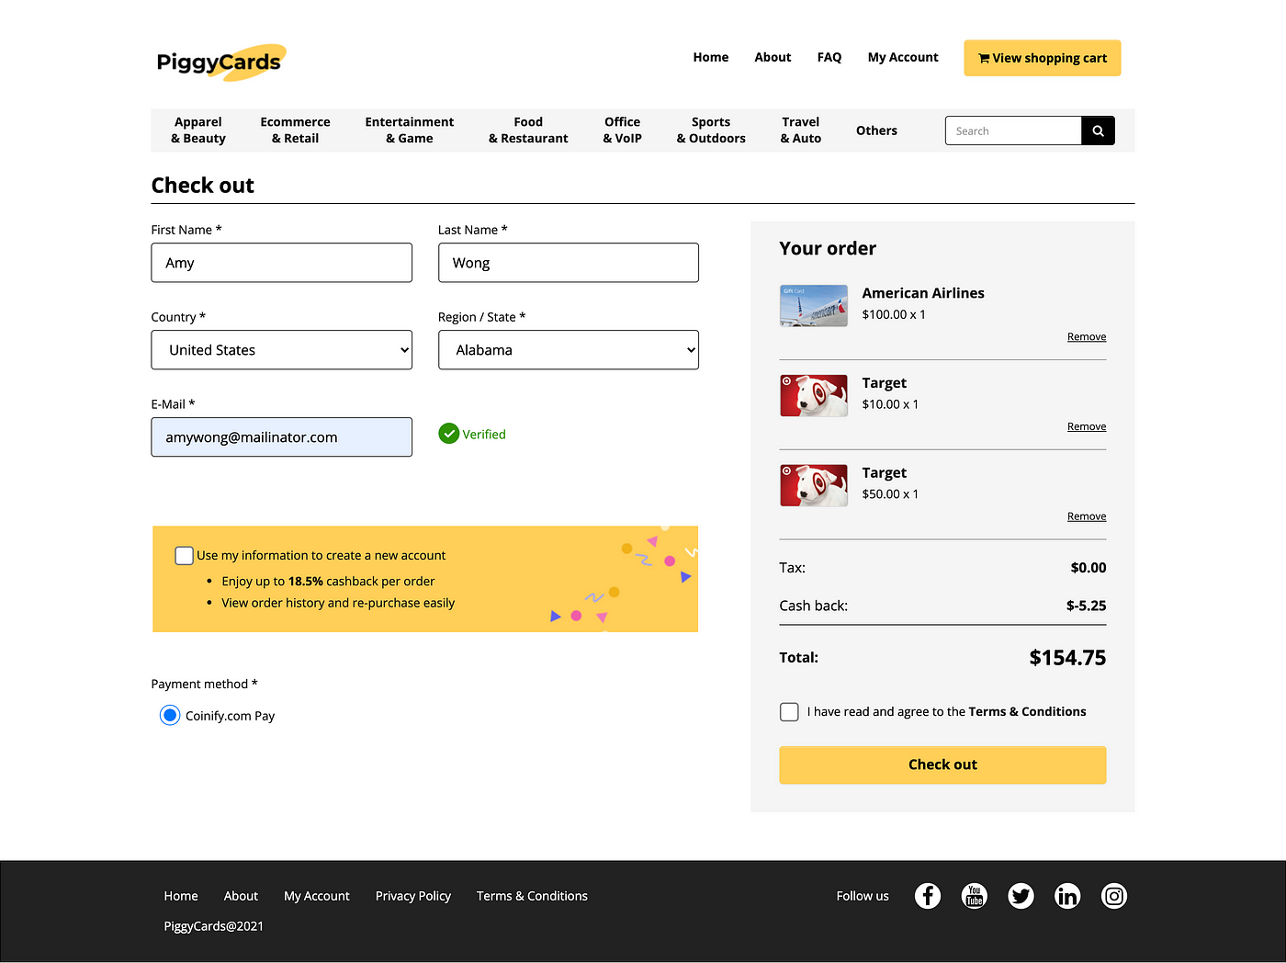This screenshot has width=1286, height=963.
Task: Click the "Your order" heading
Action: point(828,248)
